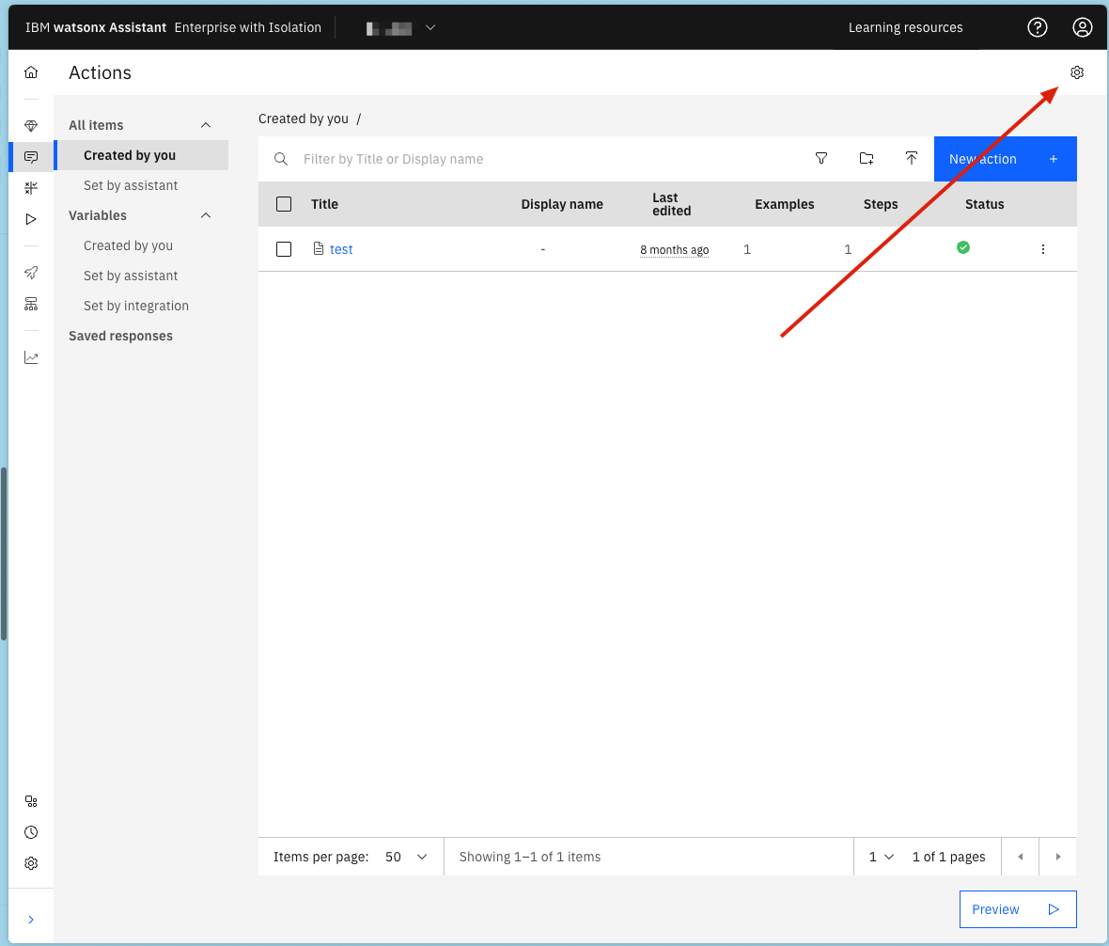Click IBM watsonx Assistant title
This screenshot has height=946, width=1109.
click(96, 27)
